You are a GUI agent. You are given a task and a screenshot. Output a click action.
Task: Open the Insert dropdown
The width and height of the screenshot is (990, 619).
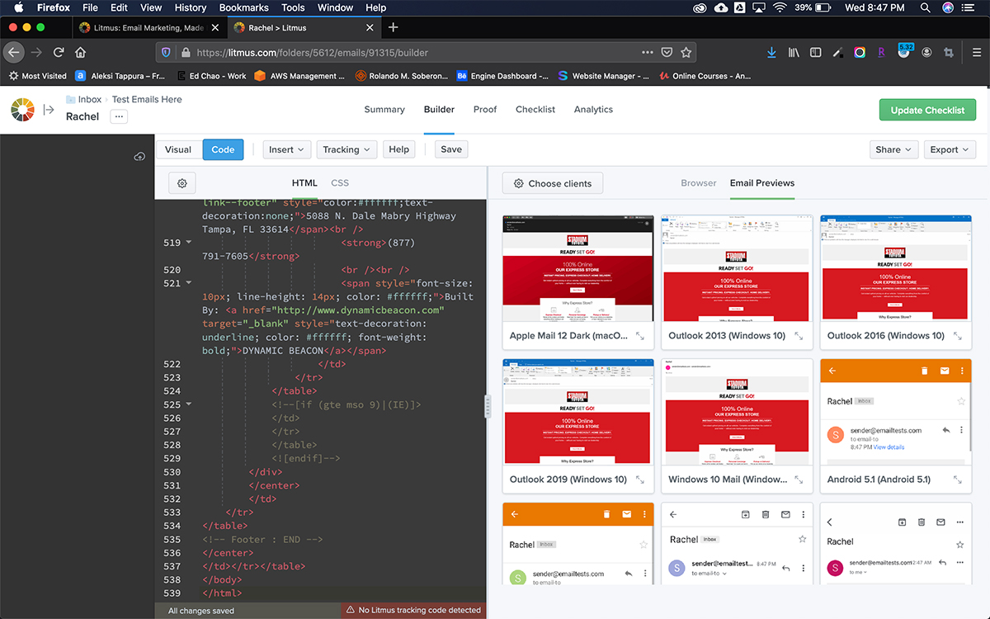pos(287,149)
